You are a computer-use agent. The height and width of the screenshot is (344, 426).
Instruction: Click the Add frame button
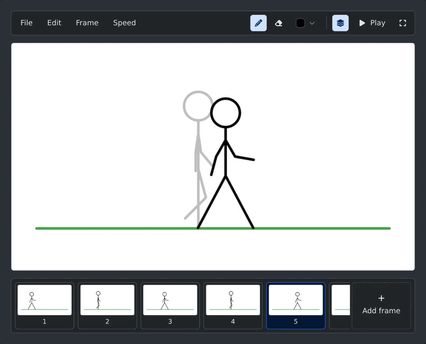381,306
